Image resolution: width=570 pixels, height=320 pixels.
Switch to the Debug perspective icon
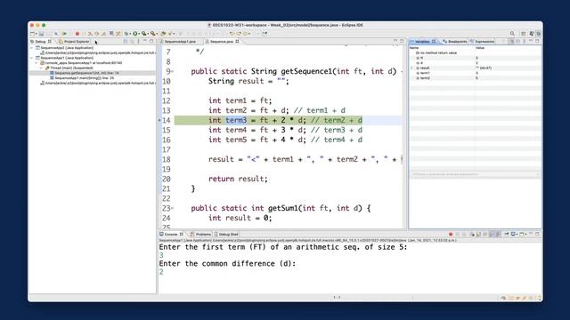[539, 34]
